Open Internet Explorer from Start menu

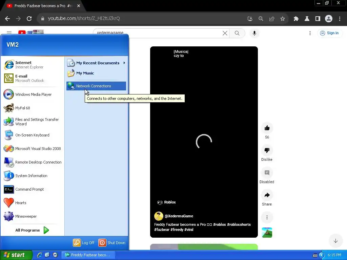32,65
